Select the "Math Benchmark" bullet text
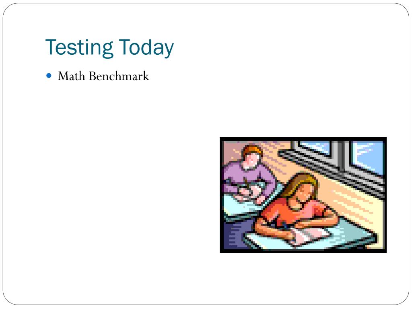 pyautogui.click(x=103, y=76)
